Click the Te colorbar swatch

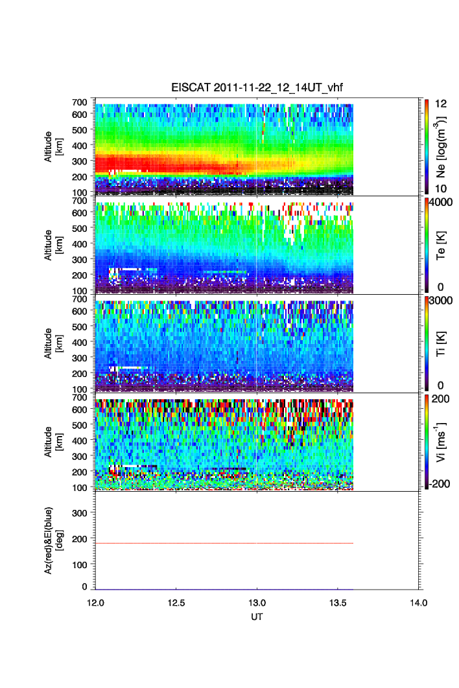(427, 245)
